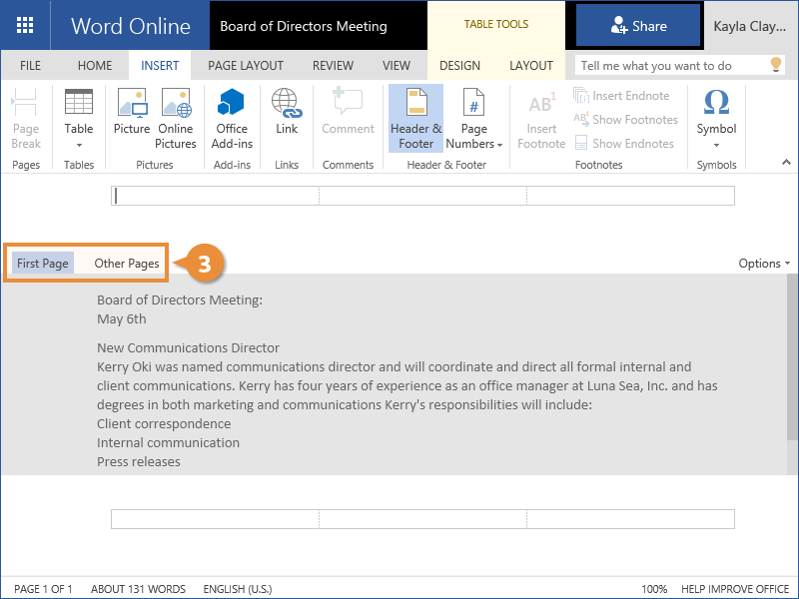This screenshot has width=799, height=599.
Task: Click the Header & Footer button
Action: (415, 118)
